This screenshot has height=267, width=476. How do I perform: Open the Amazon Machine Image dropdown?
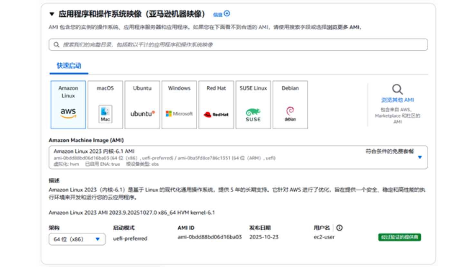click(420, 157)
